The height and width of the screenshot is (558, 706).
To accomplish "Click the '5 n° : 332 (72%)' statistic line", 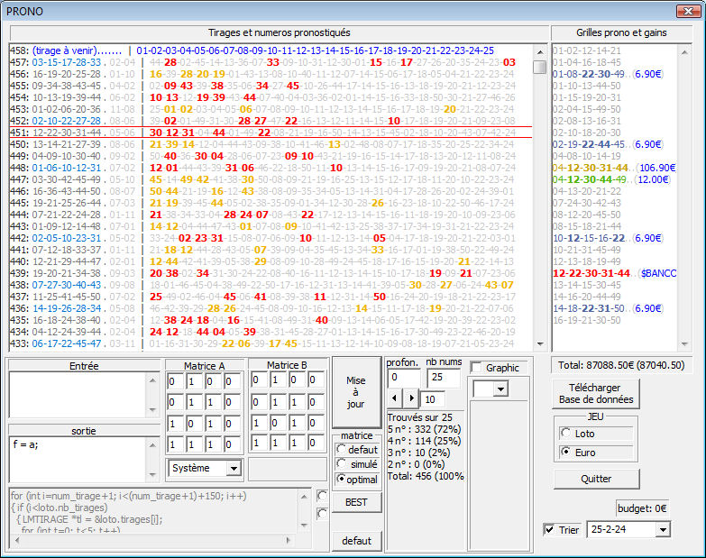I will [x=424, y=429].
